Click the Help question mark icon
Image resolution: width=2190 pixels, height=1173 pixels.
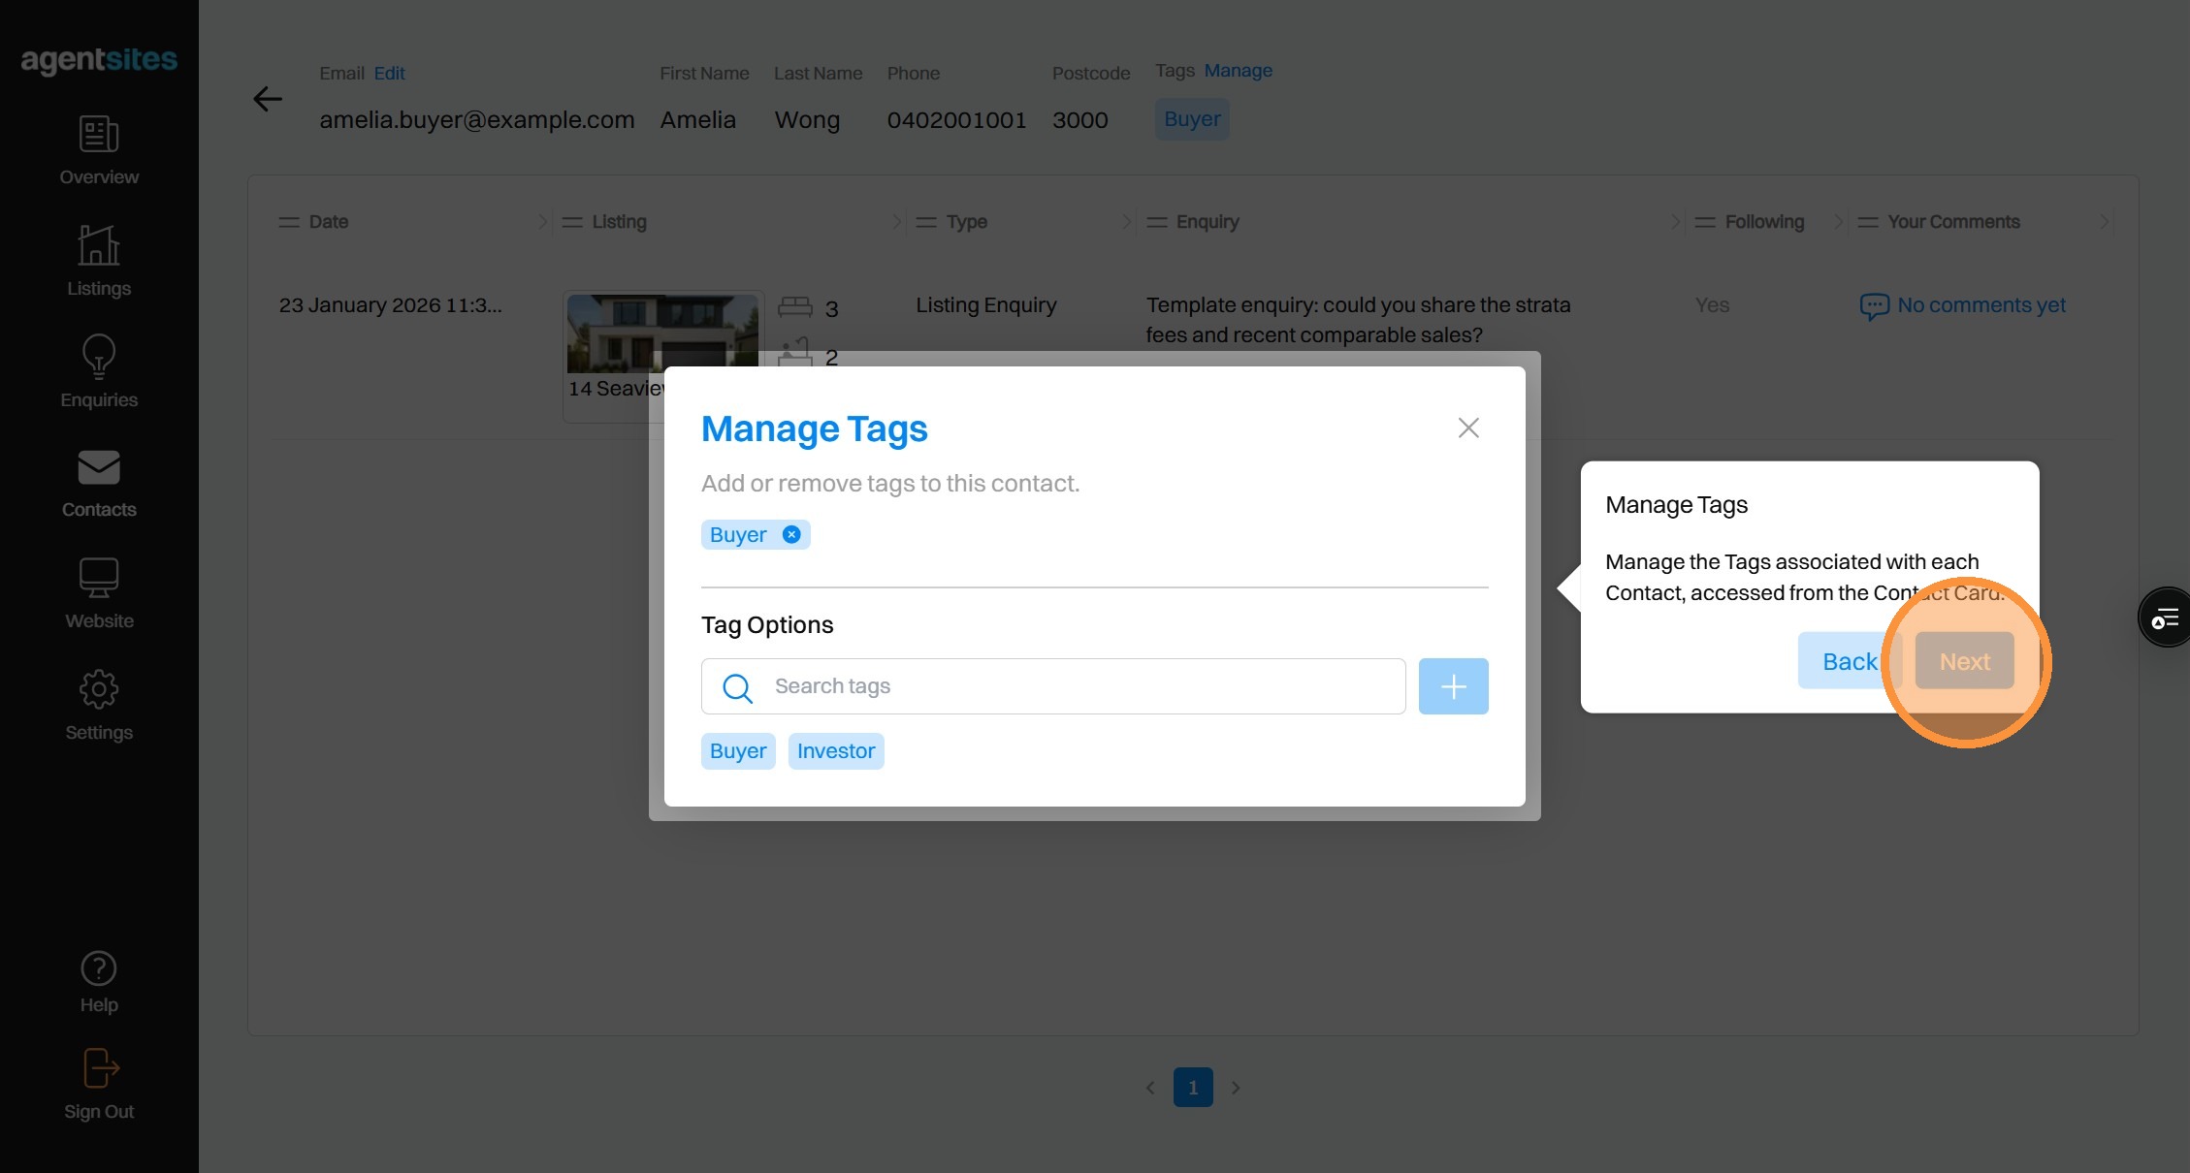pos(99,968)
